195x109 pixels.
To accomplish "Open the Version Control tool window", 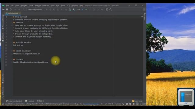I will click(14, 101).
